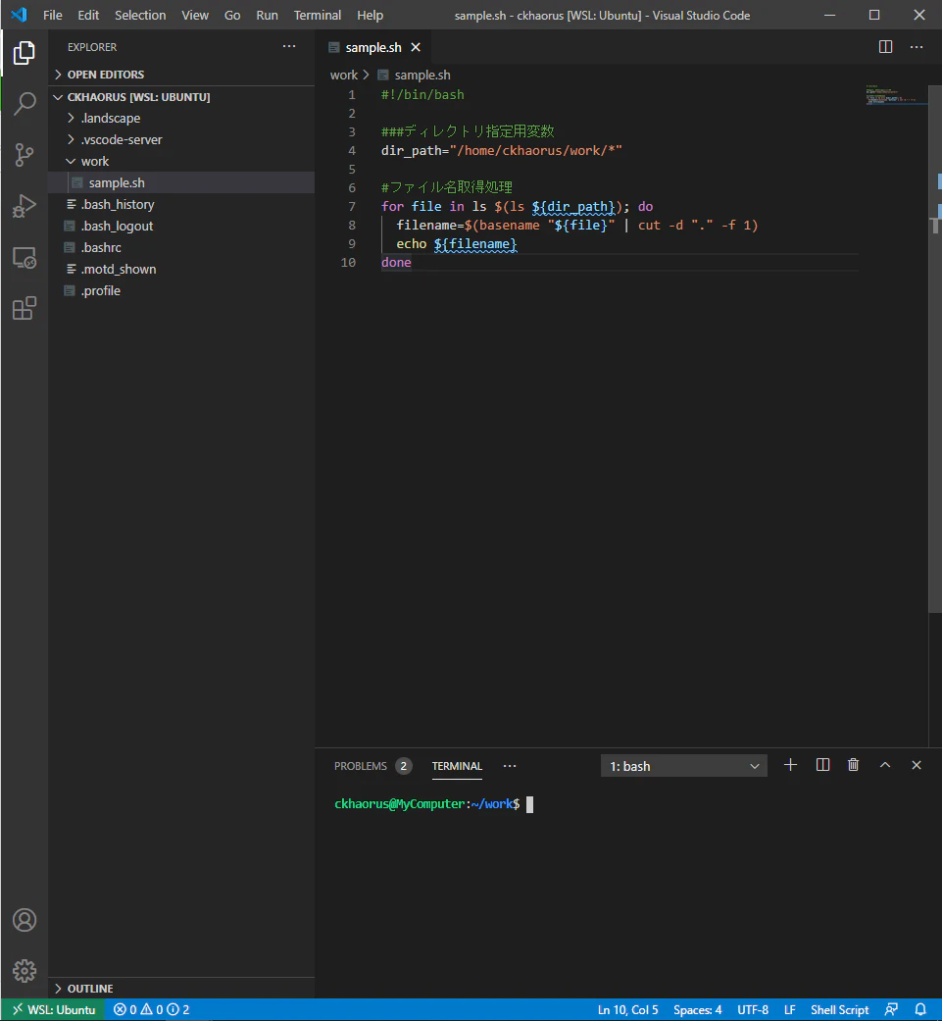Split the terminal pane
Image resolution: width=942 pixels, height=1021 pixels.
[x=822, y=765]
